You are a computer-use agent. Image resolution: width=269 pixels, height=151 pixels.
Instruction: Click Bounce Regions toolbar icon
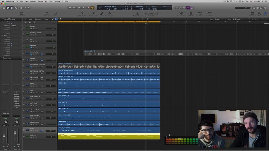[x=110, y=14]
